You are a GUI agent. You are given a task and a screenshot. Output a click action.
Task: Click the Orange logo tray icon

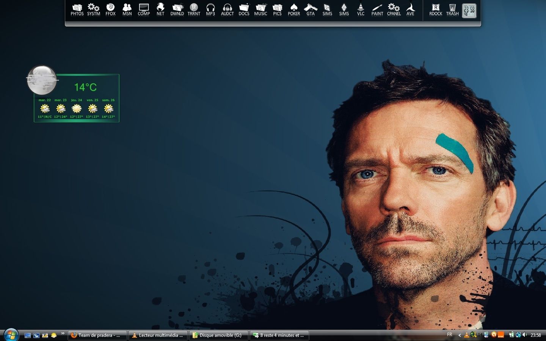coord(501,335)
